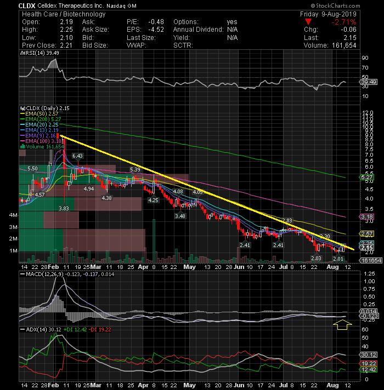Click the red down triangle price indicator
The height and width of the screenshot is (390, 384).
[x=308, y=22]
